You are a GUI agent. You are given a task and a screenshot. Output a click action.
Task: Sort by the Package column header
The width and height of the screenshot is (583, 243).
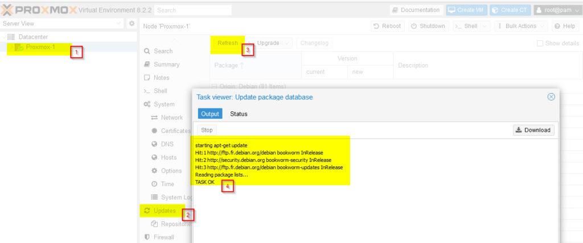256,65
